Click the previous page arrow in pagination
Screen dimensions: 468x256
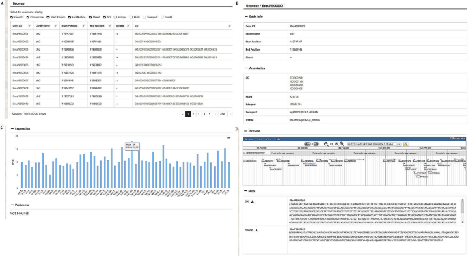click(x=182, y=114)
